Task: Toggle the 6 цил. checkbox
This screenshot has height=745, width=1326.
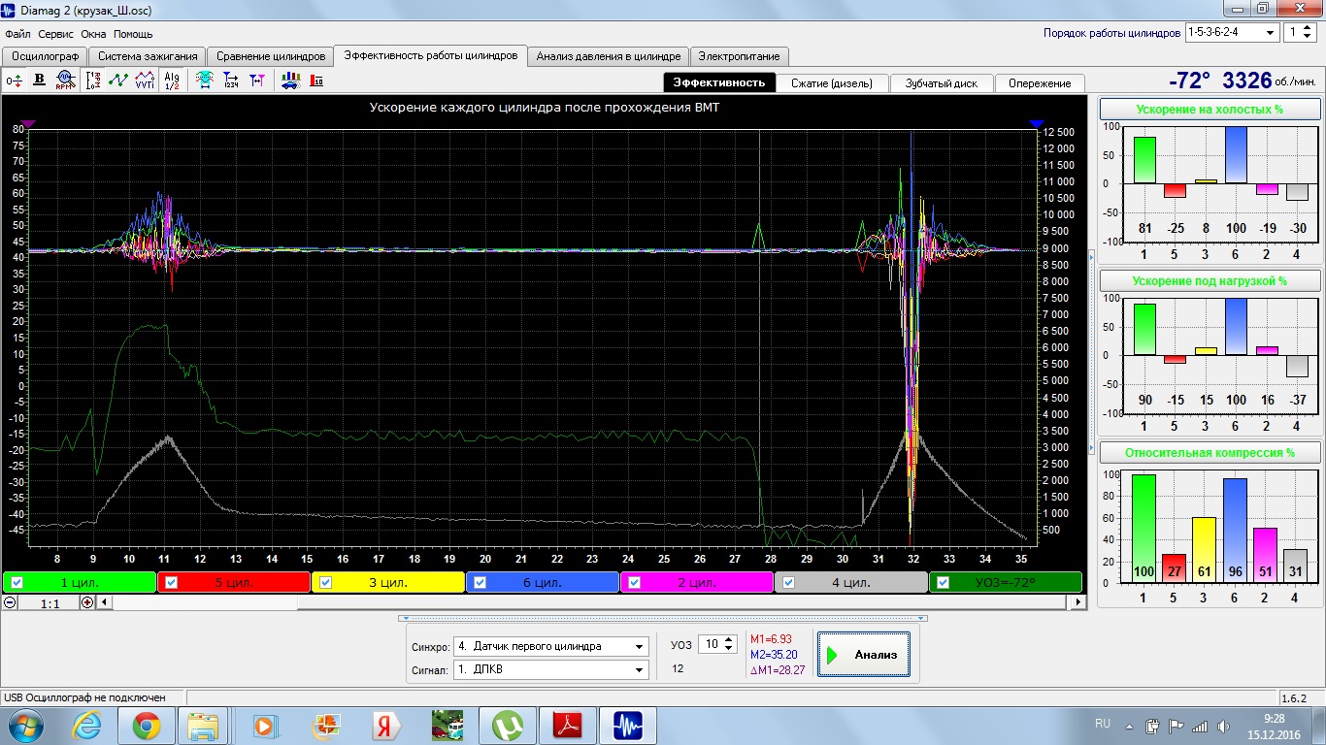Action: point(481,583)
